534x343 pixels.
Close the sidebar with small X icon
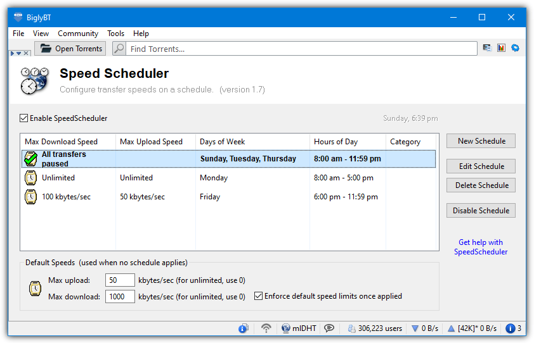point(26,53)
